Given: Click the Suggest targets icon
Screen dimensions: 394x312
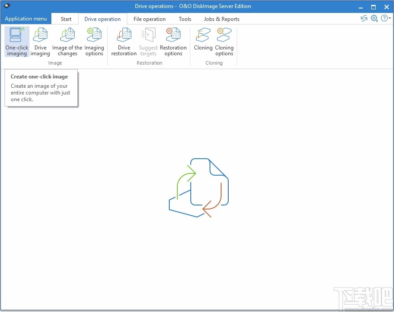Looking at the screenshot, I should point(148,36).
